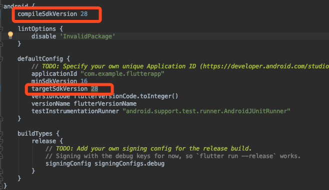
Task: Click the defaultConfig keyword
Action: (x=40, y=59)
